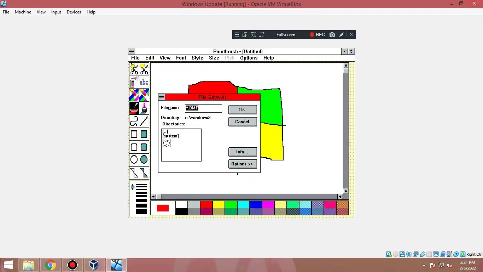The height and width of the screenshot is (272, 483).
Task: Pick the magenta color in the palette
Action: point(268,204)
